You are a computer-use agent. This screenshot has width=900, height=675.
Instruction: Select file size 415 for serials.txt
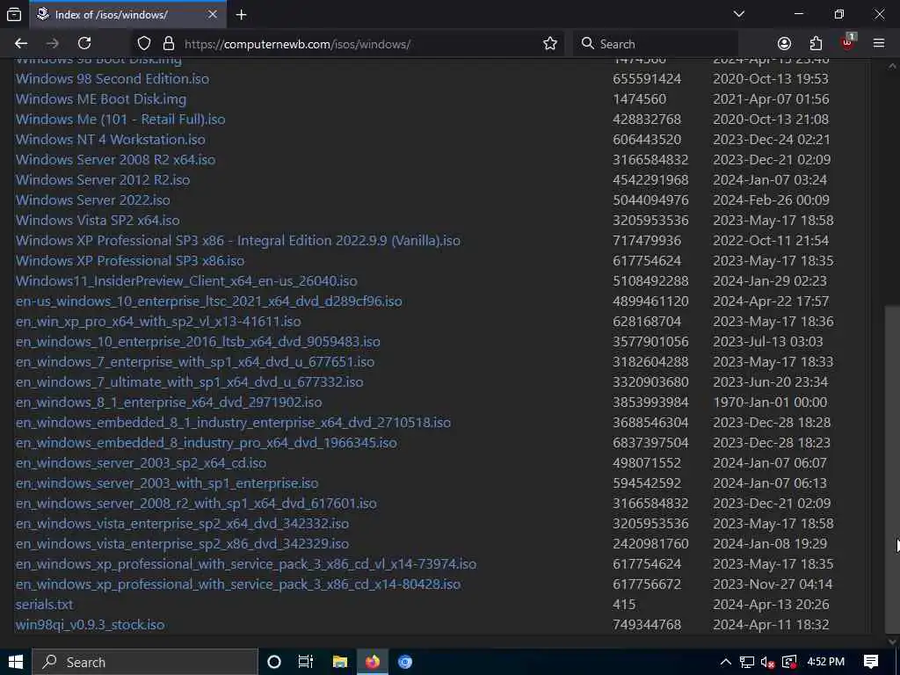coord(624,605)
